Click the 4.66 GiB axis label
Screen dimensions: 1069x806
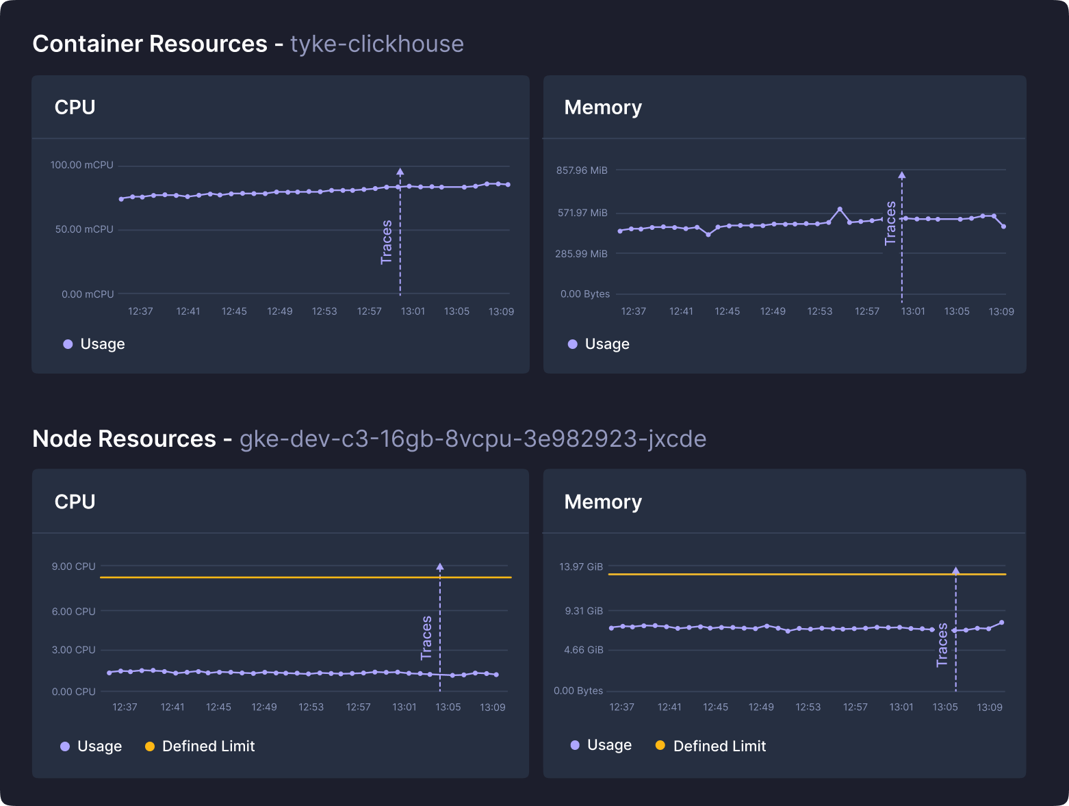584,650
